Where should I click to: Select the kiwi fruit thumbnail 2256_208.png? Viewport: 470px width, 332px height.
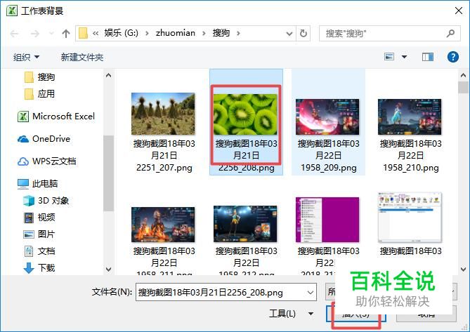[245, 114]
